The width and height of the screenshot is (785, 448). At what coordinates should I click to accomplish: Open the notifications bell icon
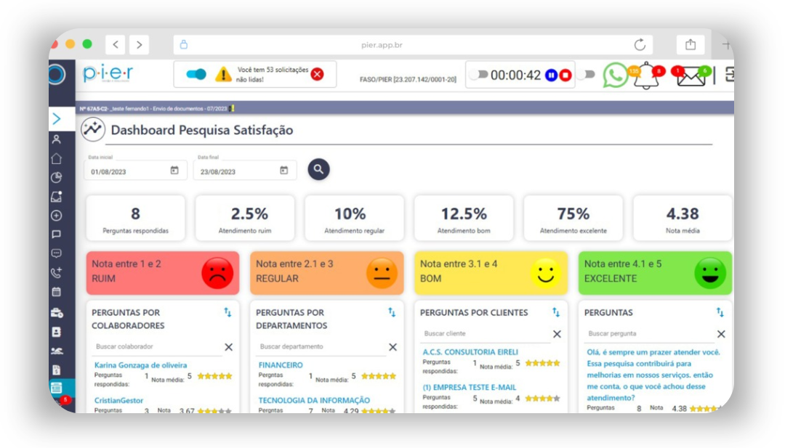pos(646,76)
